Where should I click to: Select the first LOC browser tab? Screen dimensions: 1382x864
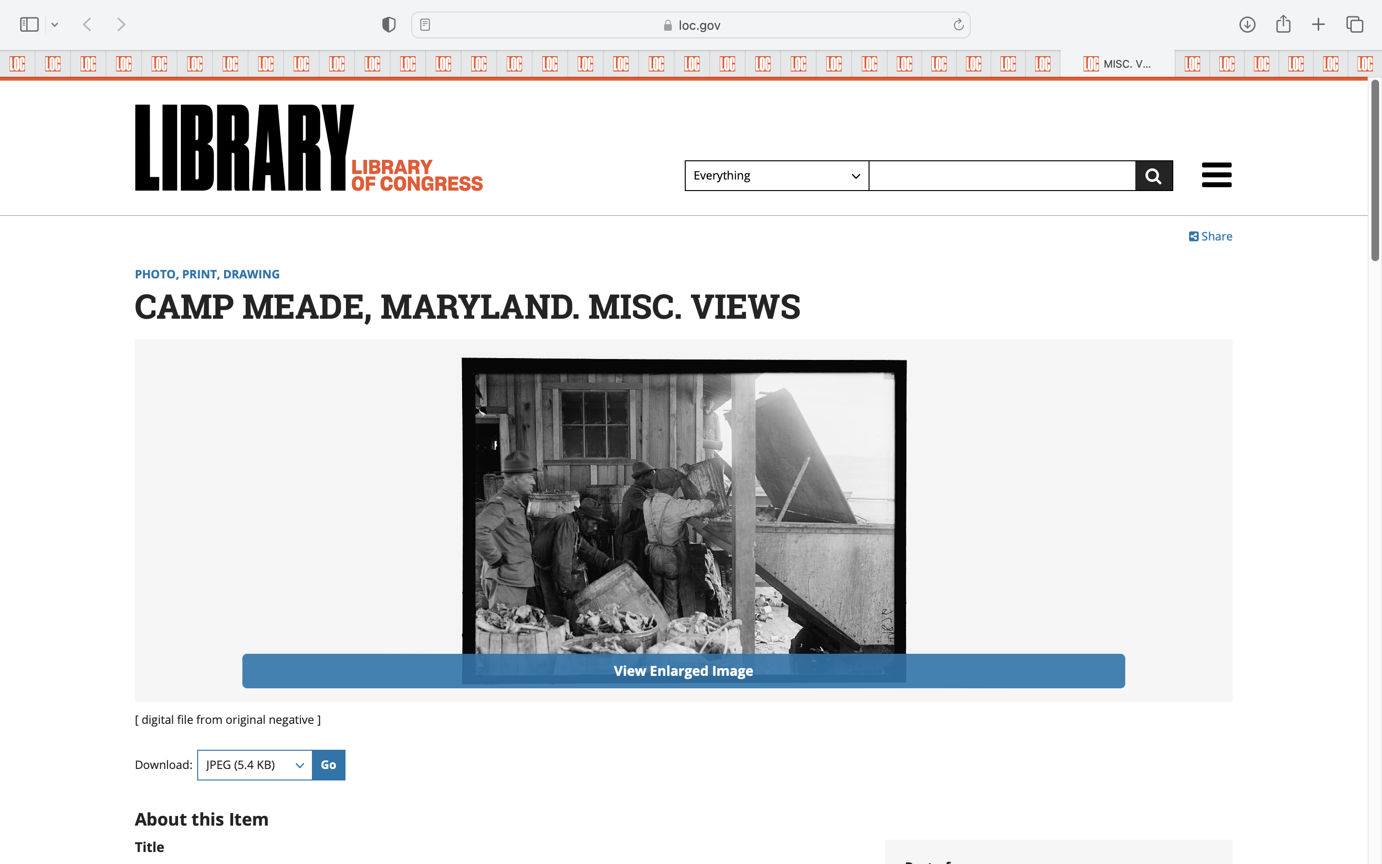tap(18, 63)
